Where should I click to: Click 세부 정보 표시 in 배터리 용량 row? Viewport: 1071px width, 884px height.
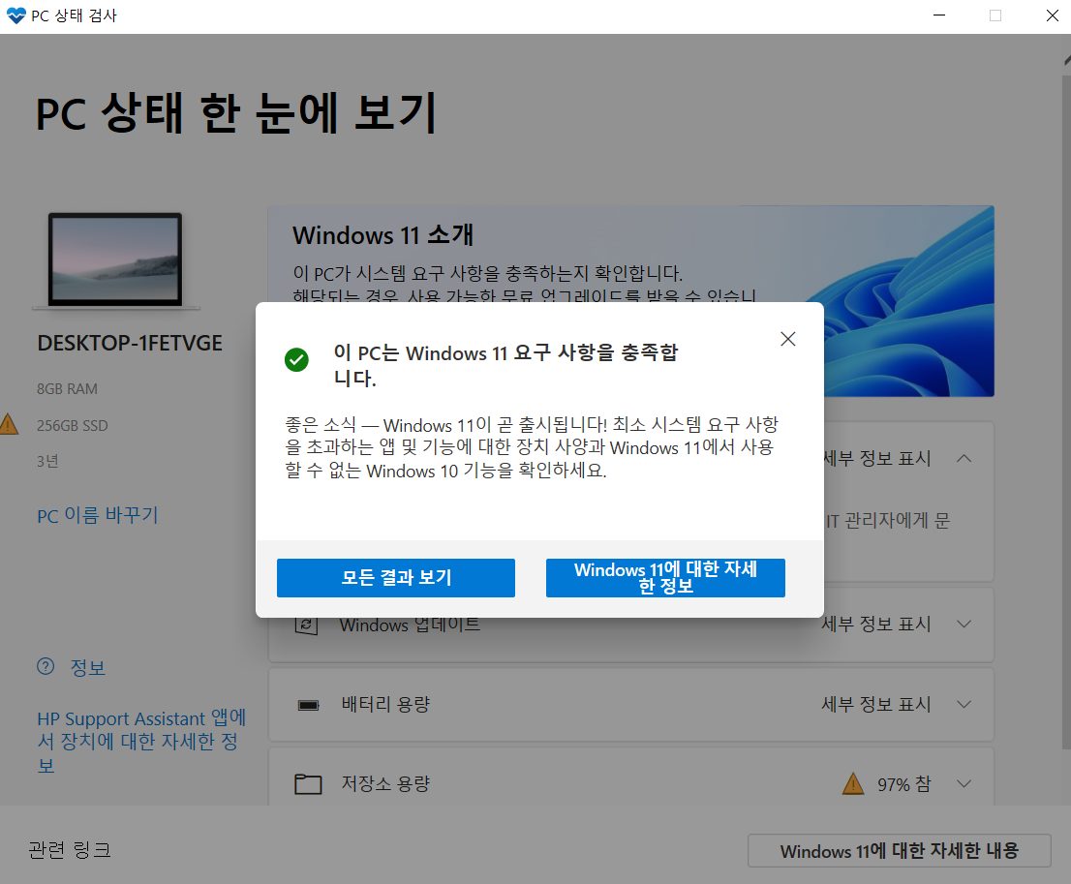[x=875, y=704]
